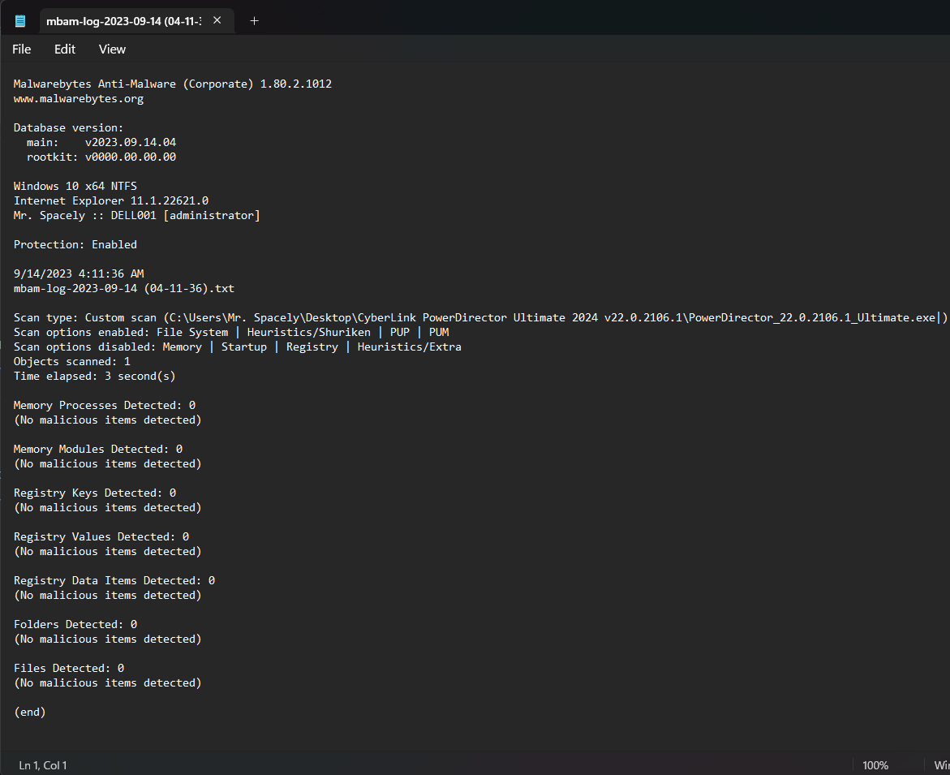Image resolution: width=950 pixels, height=775 pixels.
Task: Click the 'Scan options enabled' line
Action: click(x=231, y=332)
